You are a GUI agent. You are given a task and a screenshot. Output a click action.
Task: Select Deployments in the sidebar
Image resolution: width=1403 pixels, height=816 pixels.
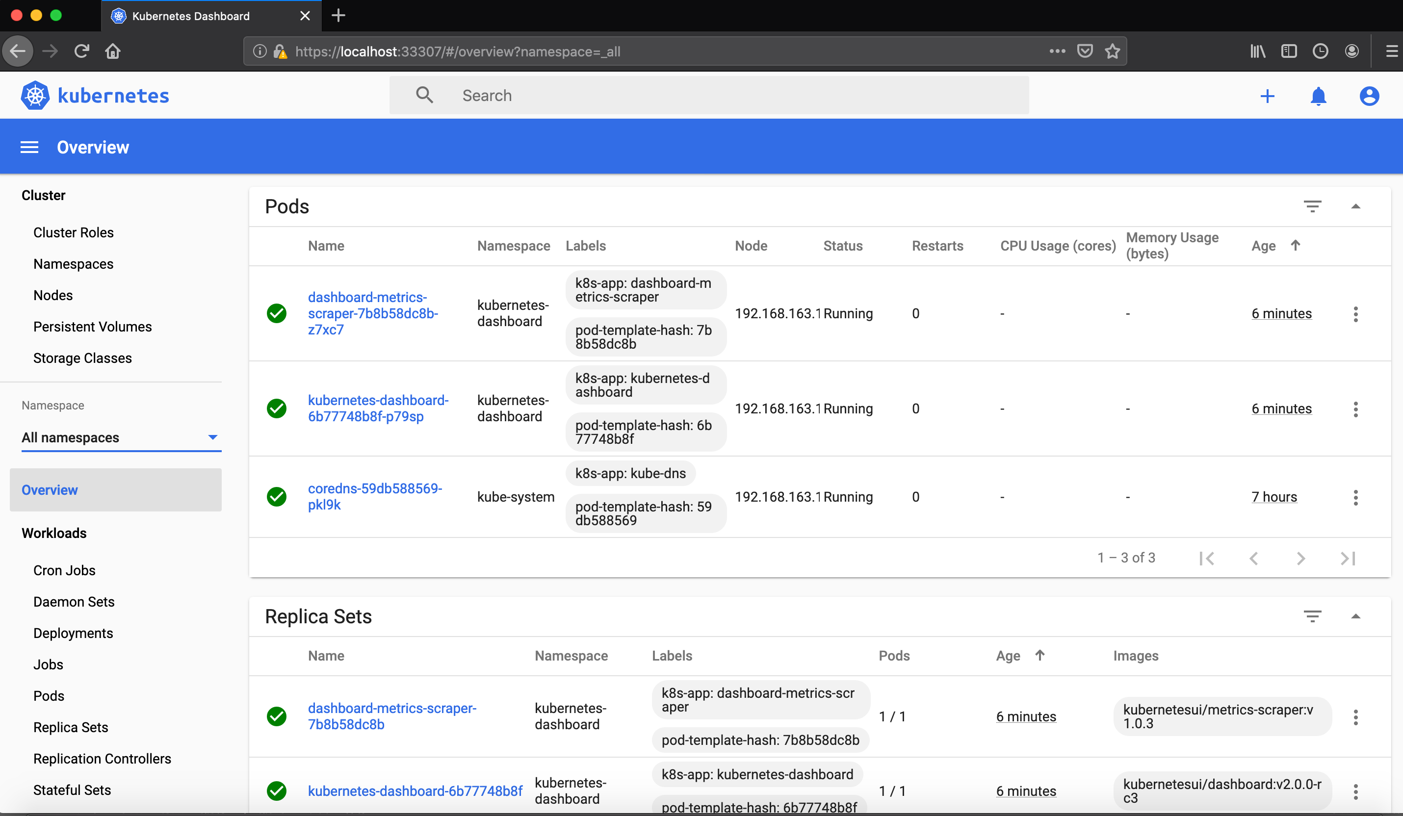coord(73,633)
